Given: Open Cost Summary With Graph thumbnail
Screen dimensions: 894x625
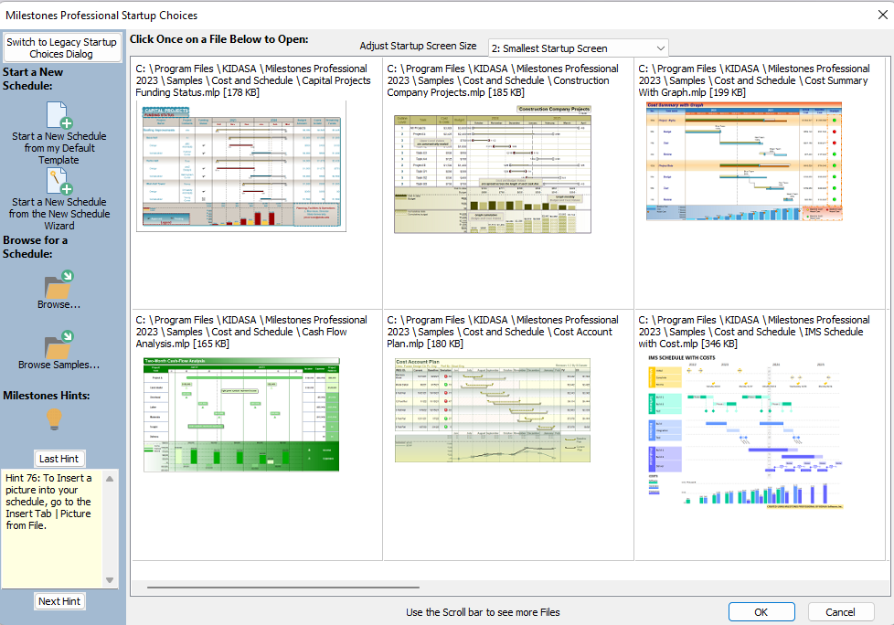Looking at the screenshot, I should pos(743,161).
